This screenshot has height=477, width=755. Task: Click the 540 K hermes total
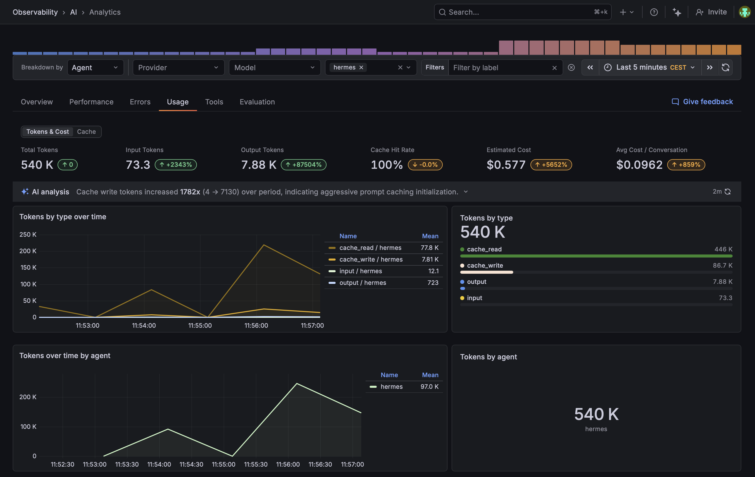pyautogui.click(x=596, y=414)
